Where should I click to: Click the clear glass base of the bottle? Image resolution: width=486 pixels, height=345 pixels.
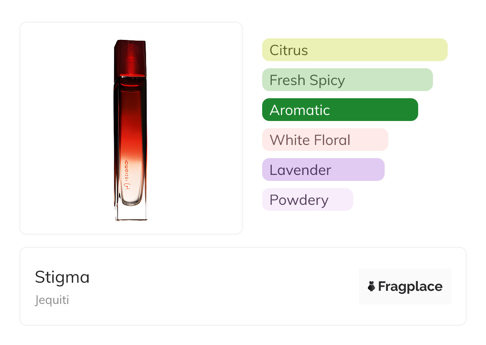click(131, 213)
